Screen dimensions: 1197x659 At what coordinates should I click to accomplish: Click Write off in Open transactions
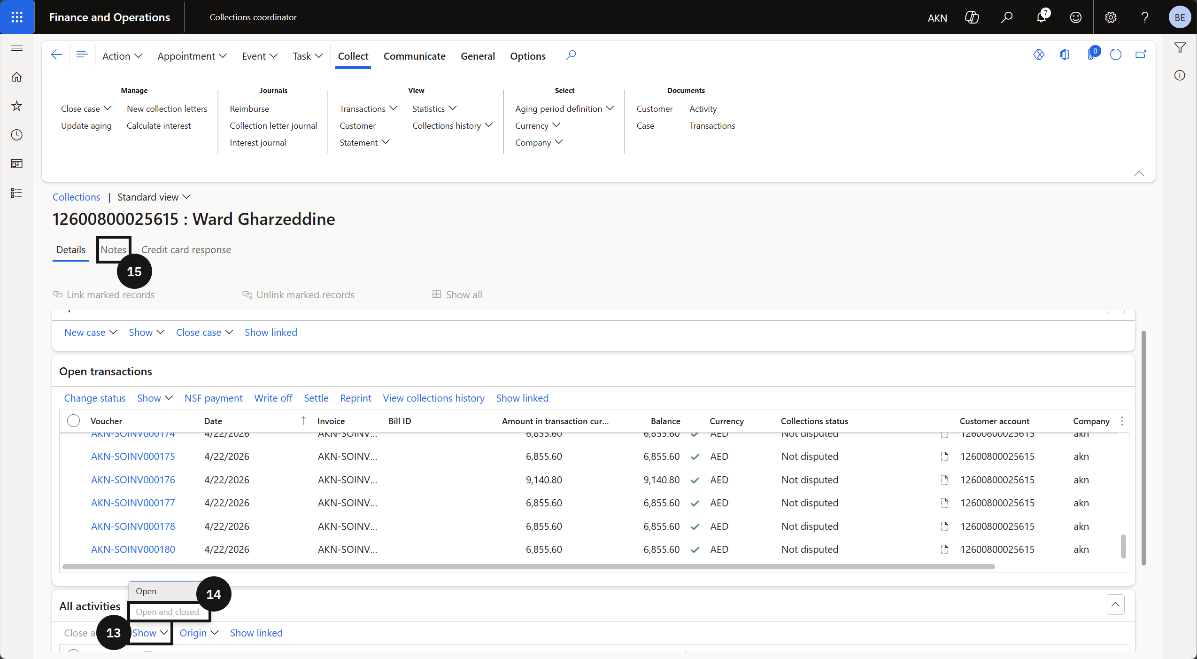273,398
